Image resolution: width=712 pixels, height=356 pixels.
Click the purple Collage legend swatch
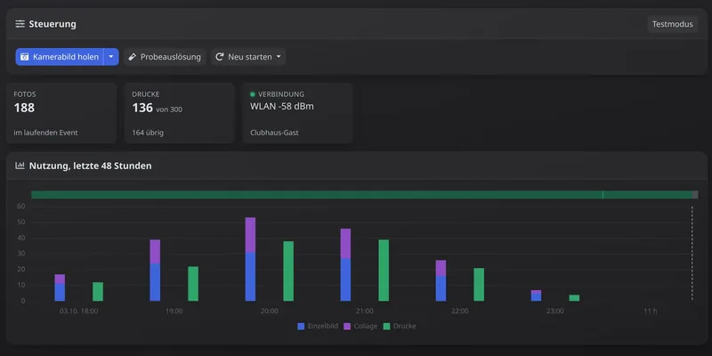[347, 326]
